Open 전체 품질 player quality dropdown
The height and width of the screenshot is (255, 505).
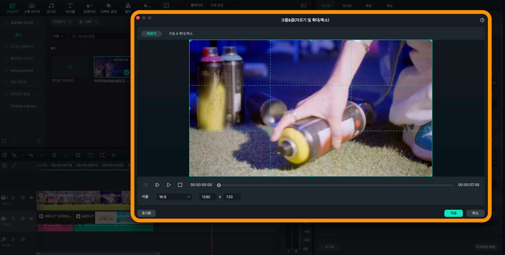pos(226,5)
